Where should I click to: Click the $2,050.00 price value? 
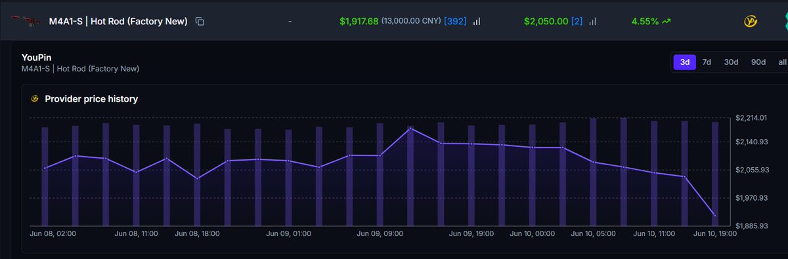coord(546,22)
